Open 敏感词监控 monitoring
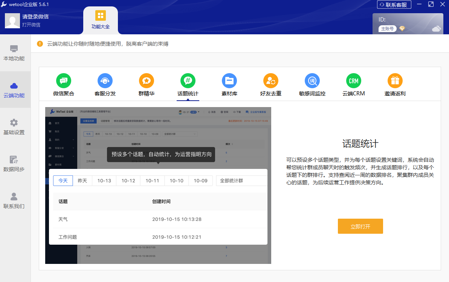Image resolution: width=449 pixels, height=282 pixels. pyautogui.click(x=312, y=84)
